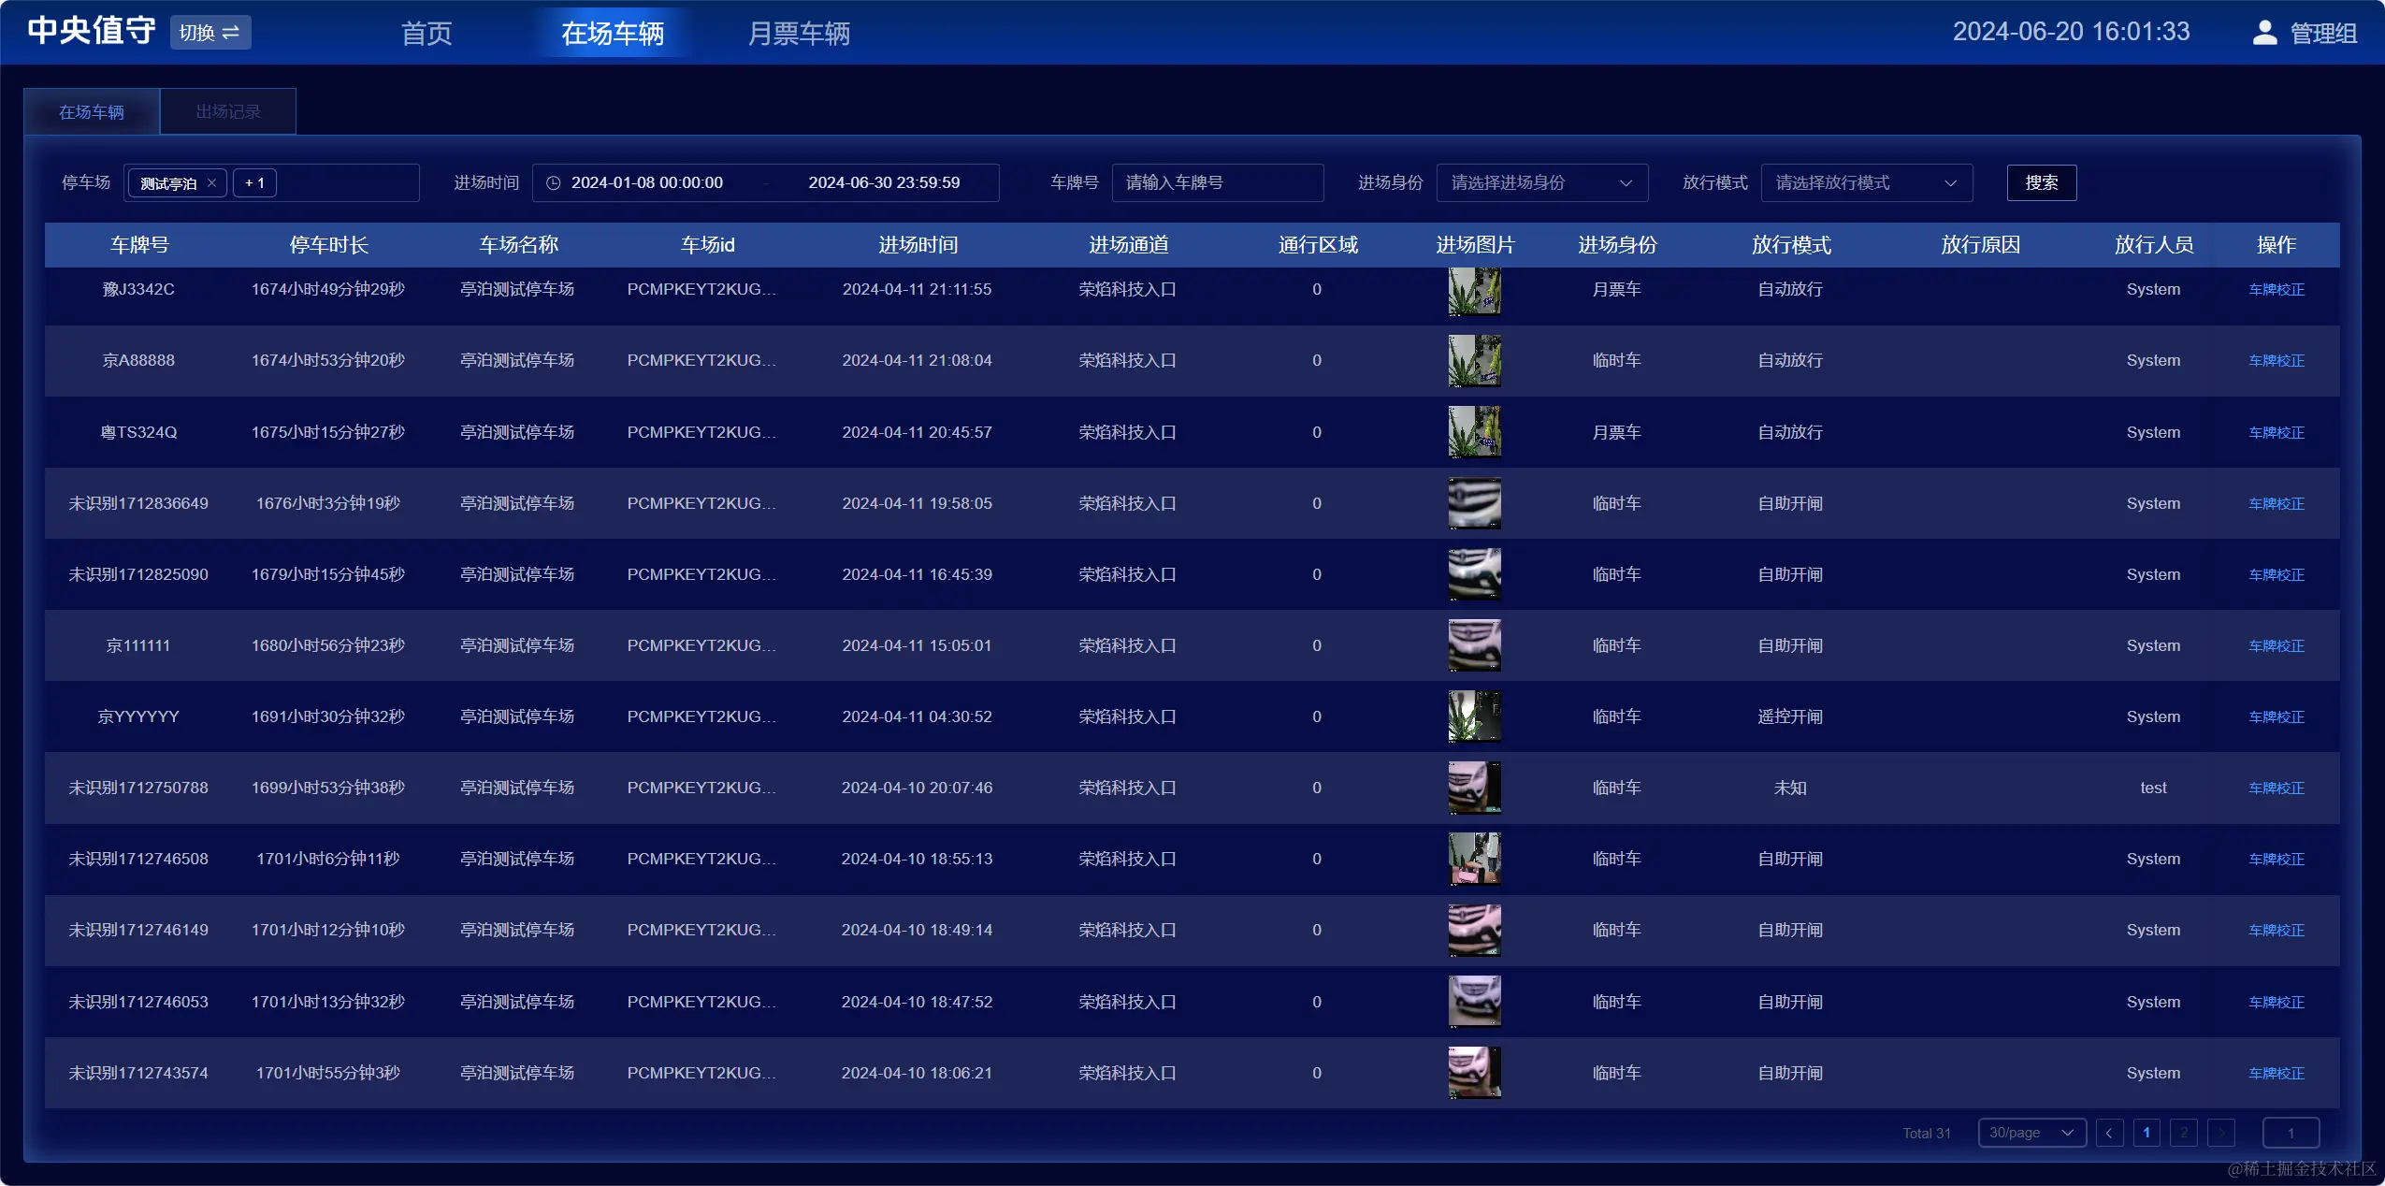Expand the 放行模式 dropdown
The image size is (2385, 1186).
(1866, 183)
